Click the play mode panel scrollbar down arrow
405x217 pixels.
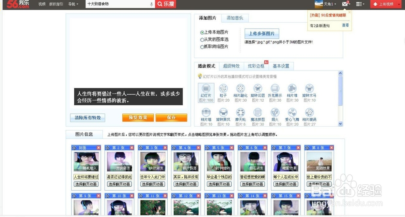pyautogui.click(x=340, y=124)
